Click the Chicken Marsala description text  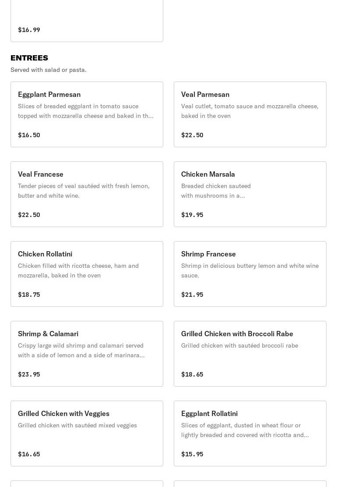point(216,191)
